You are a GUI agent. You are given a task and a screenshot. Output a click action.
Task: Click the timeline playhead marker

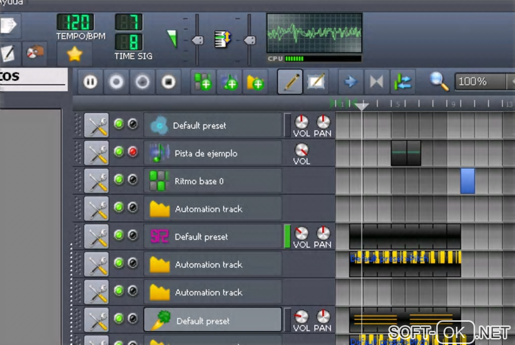[362, 106]
